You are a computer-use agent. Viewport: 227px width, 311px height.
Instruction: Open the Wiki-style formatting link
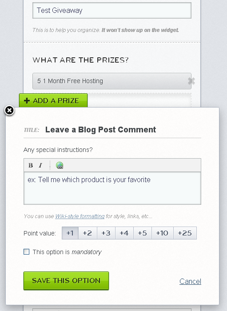[x=80, y=216]
